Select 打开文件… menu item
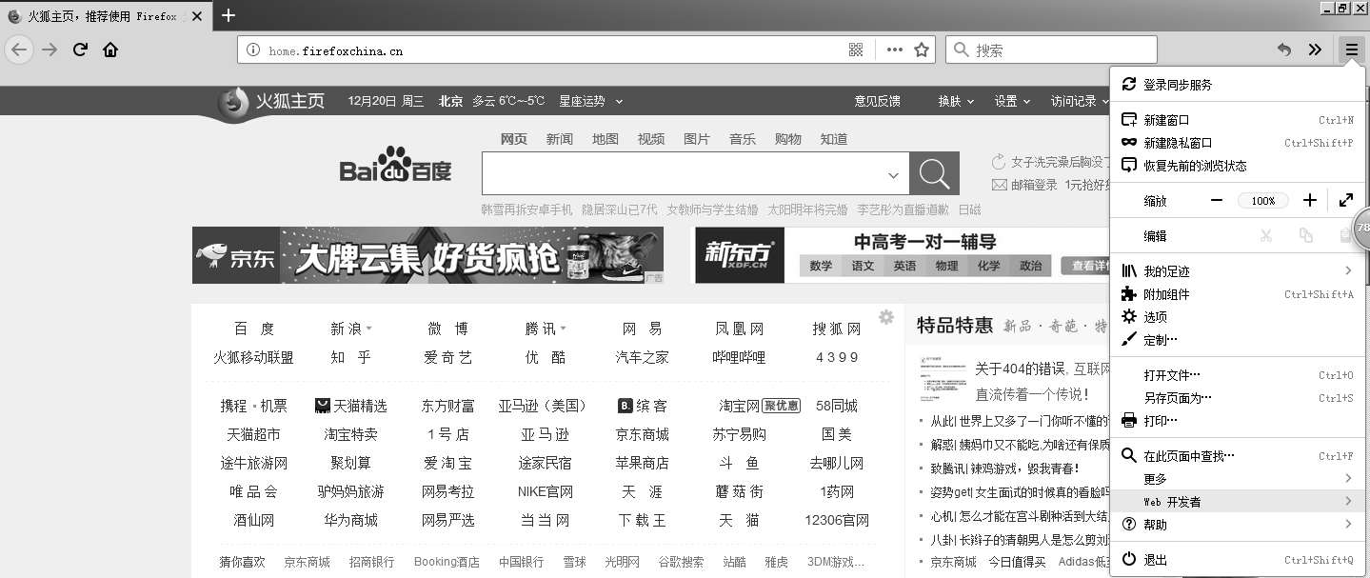The height and width of the screenshot is (578, 1370). coord(1238,375)
